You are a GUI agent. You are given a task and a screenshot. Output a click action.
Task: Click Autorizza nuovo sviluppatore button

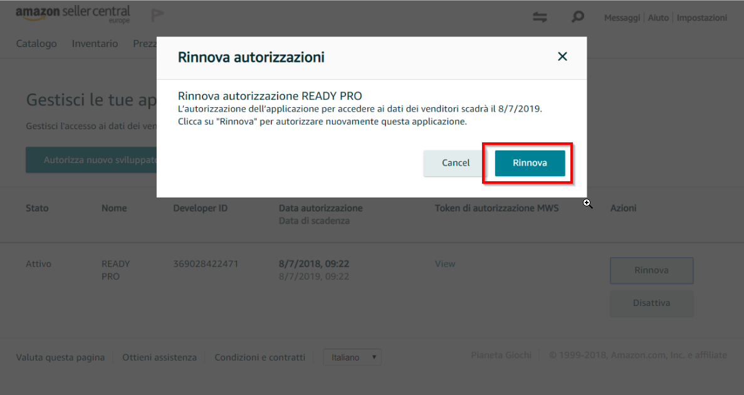point(91,160)
